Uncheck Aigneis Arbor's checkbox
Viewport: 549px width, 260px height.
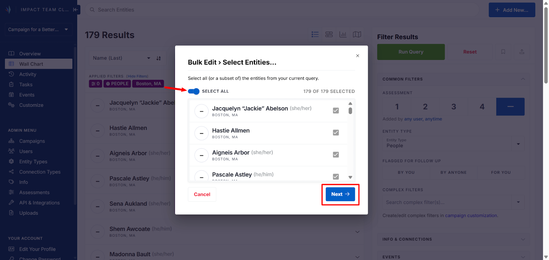336,155
